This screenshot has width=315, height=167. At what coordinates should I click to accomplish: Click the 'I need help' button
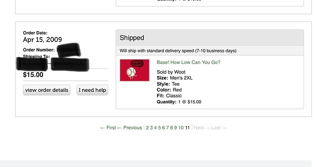[92, 90]
